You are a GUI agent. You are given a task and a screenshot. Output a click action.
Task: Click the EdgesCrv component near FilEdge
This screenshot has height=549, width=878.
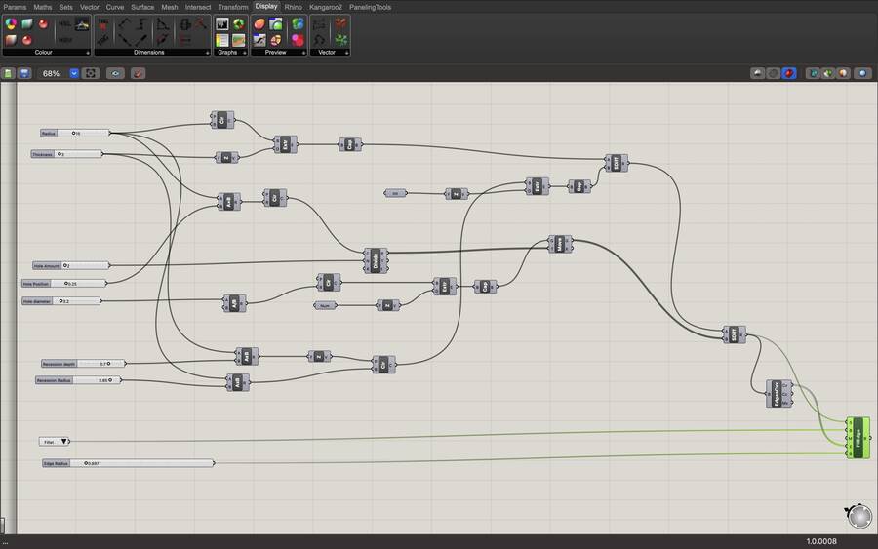pos(778,393)
